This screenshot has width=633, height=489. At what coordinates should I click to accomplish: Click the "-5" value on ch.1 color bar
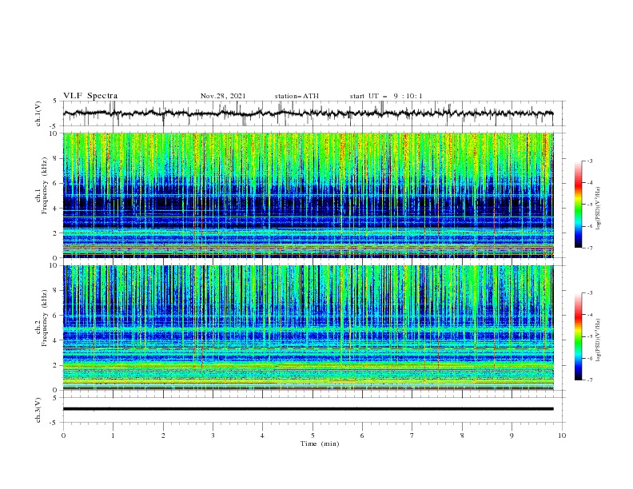(589, 205)
